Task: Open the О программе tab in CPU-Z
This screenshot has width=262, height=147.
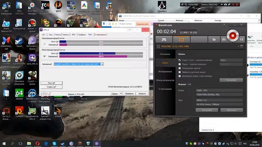Action: click(100, 35)
